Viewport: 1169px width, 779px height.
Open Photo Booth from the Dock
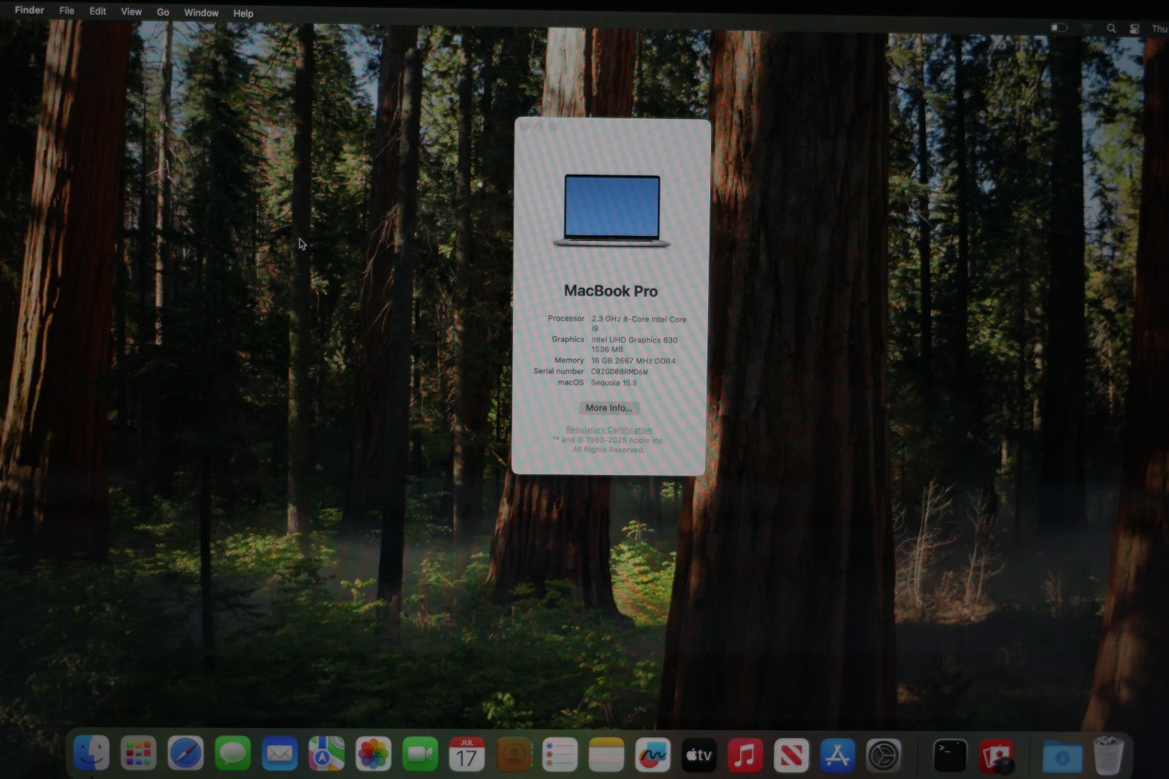click(x=997, y=756)
